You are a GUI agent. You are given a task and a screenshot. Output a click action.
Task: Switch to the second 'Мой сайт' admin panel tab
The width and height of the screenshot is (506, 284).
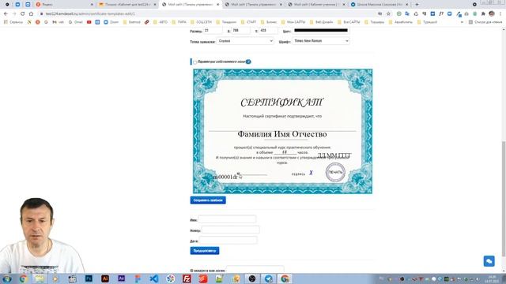253,5
